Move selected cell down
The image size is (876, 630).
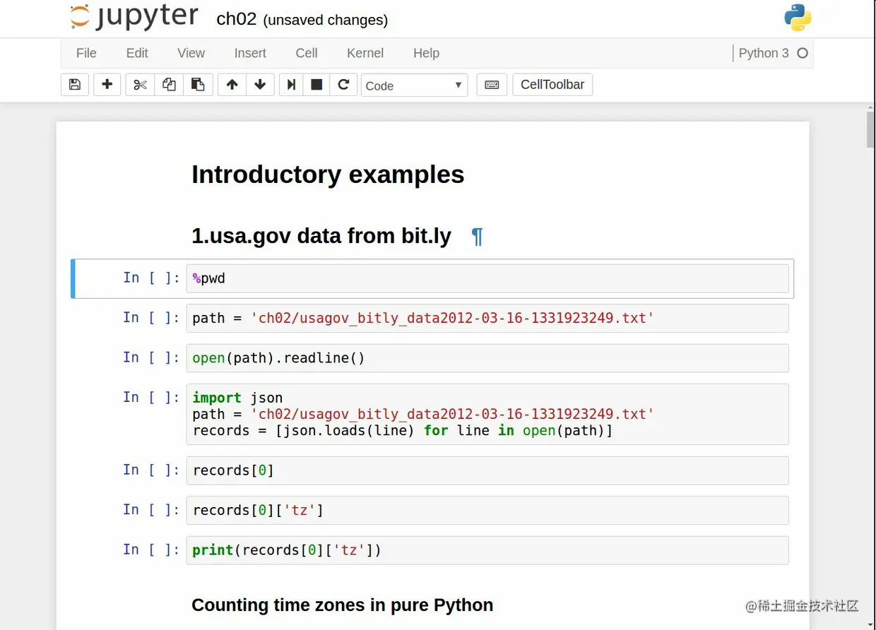(260, 85)
